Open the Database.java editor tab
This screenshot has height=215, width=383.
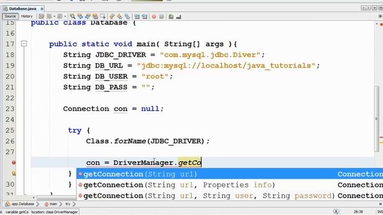(x=23, y=8)
